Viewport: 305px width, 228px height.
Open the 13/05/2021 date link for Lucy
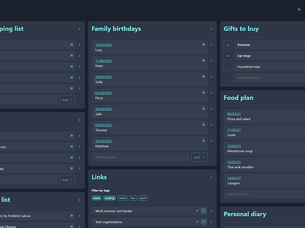pos(104,45)
